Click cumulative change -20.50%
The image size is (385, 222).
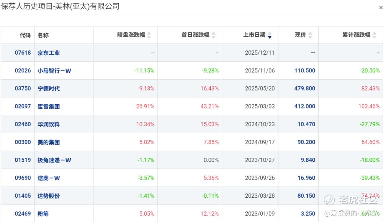click(370, 71)
